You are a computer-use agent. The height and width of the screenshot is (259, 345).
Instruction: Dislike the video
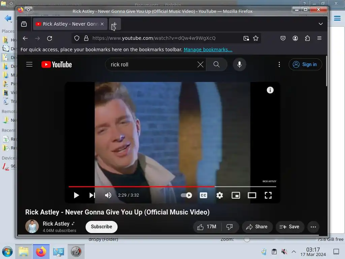coord(229,227)
